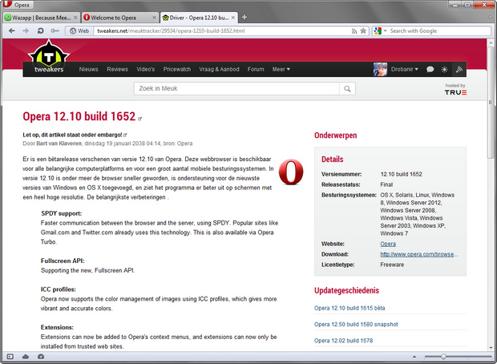
Task: Click the 'SPDY support:' heading
Action: pyautogui.click(x=61, y=213)
